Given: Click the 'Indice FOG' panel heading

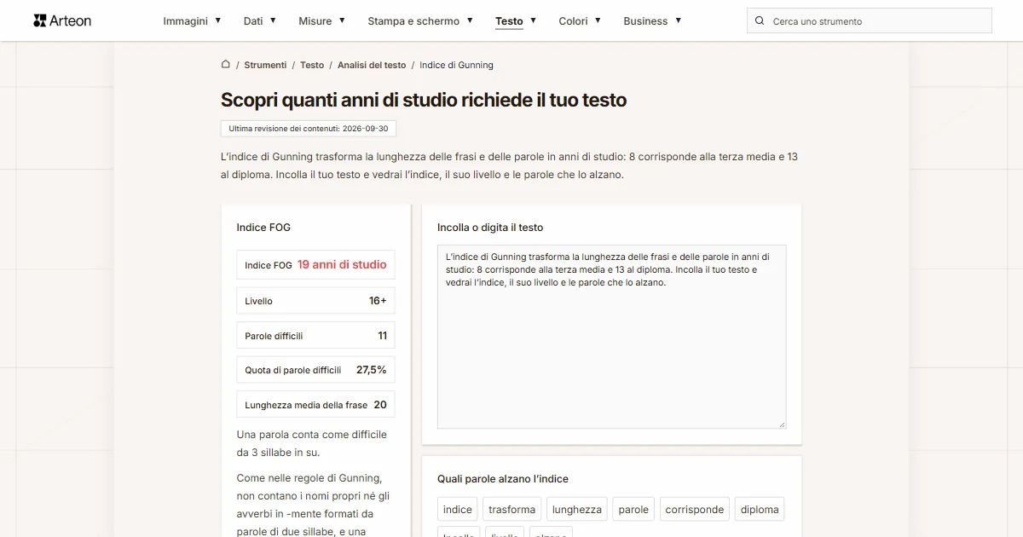Looking at the screenshot, I should (x=263, y=228).
